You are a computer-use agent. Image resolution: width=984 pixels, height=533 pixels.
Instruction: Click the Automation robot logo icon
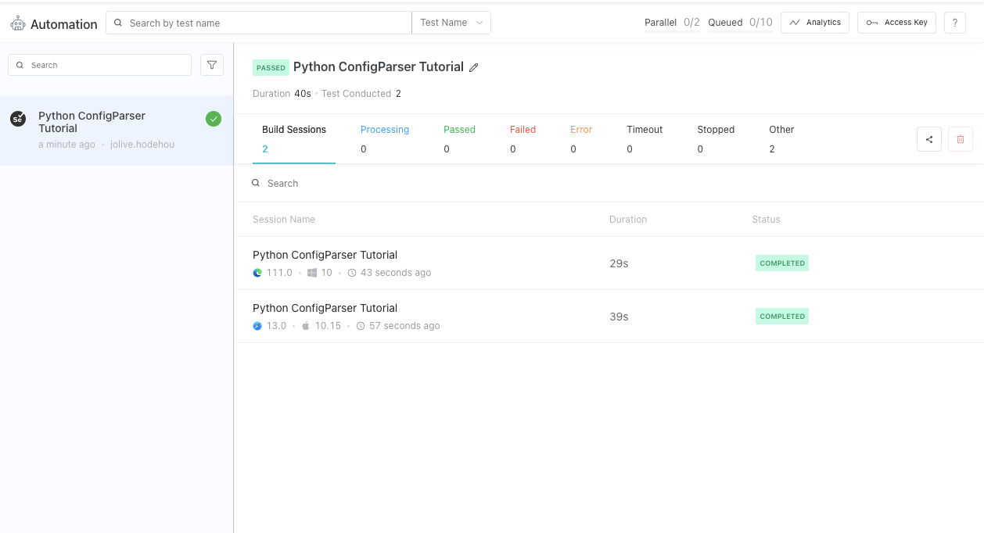coord(18,23)
